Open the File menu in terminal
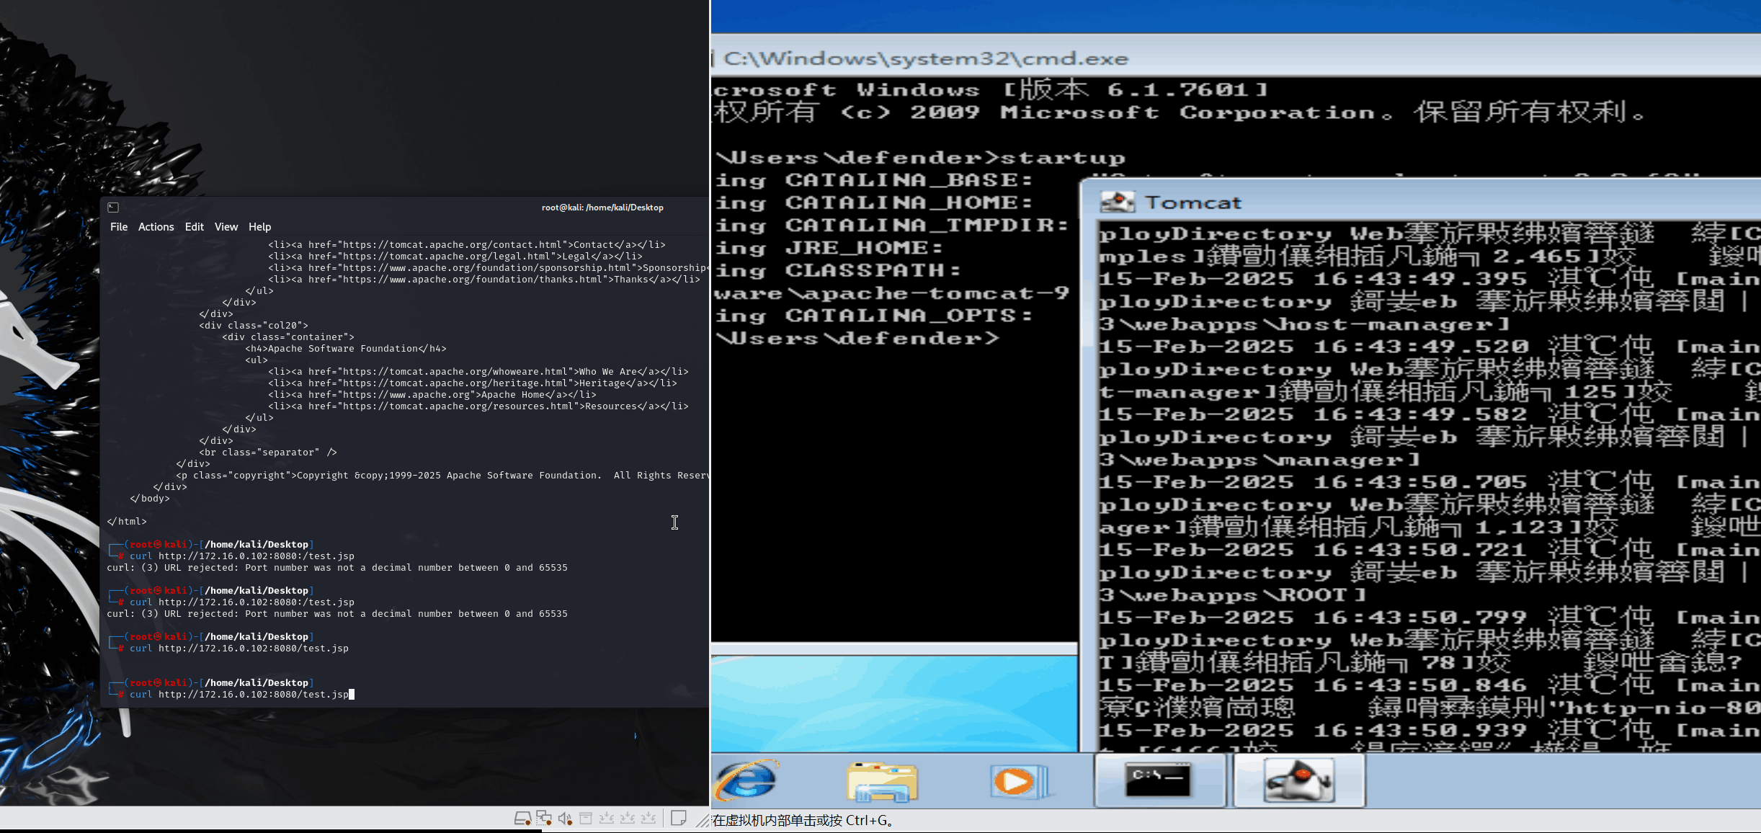The height and width of the screenshot is (833, 1761). 119,227
